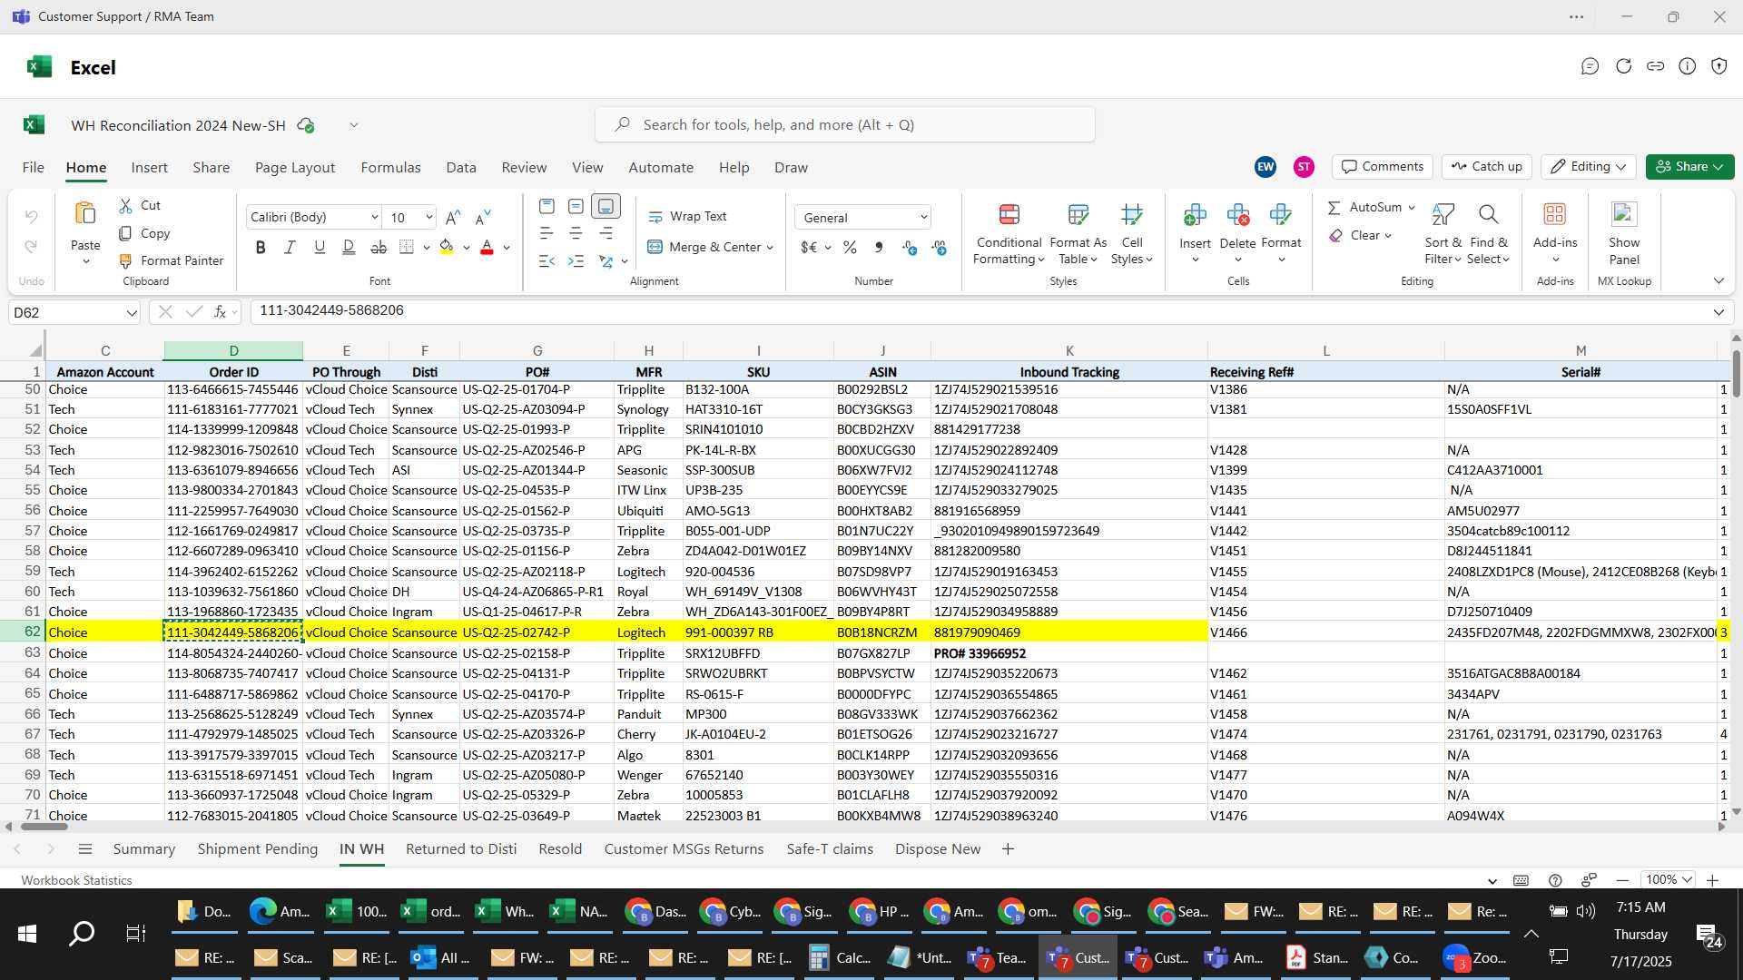Viewport: 1743px width, 980px height.
Task: Select column K header
Action: click(1068, 350)
